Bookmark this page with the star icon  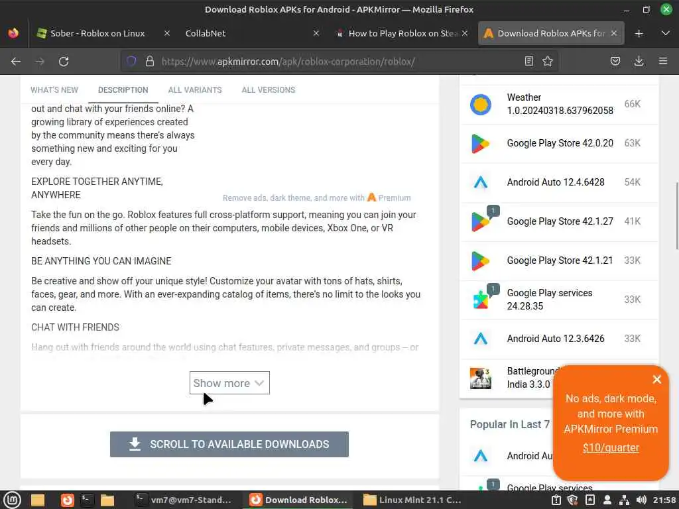coord(547,61)
